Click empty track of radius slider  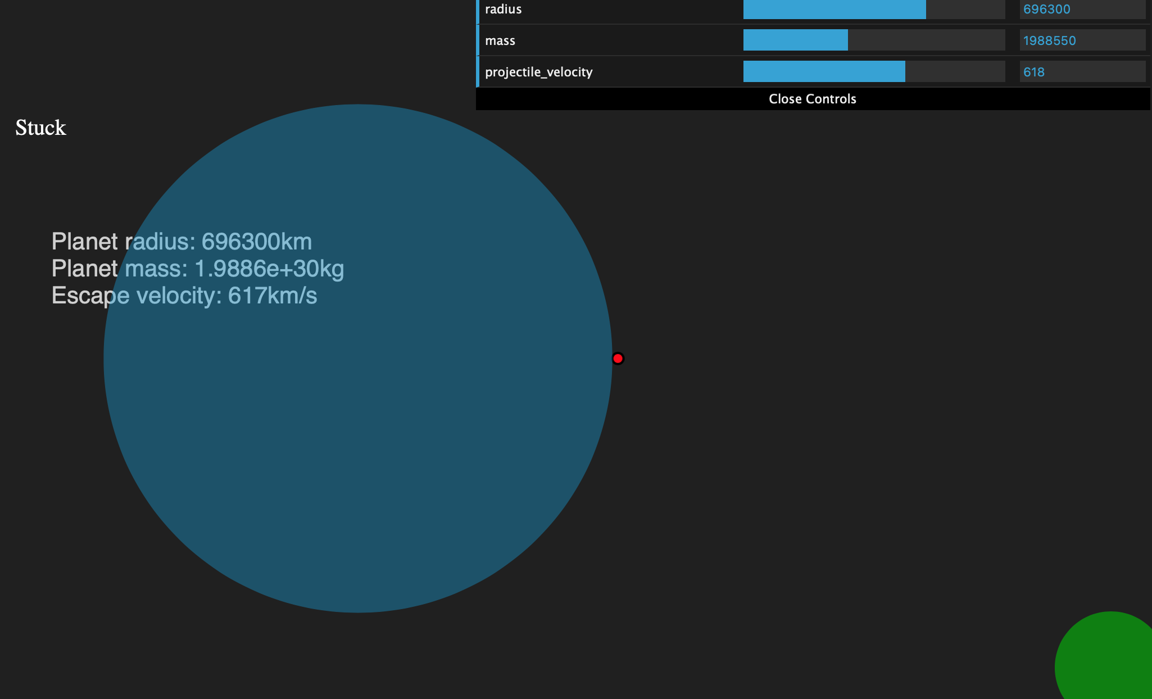click(x=965, y=10)
